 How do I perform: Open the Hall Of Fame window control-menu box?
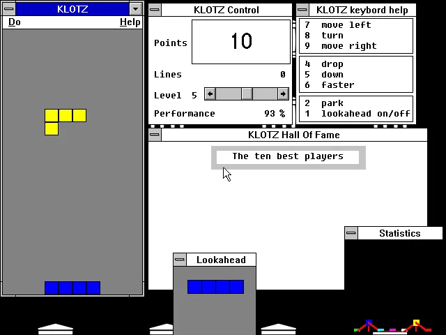click(x=155, y=135)
